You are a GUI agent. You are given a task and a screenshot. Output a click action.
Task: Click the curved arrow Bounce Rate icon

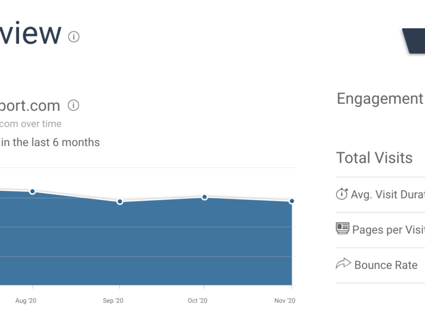point(343,264)
